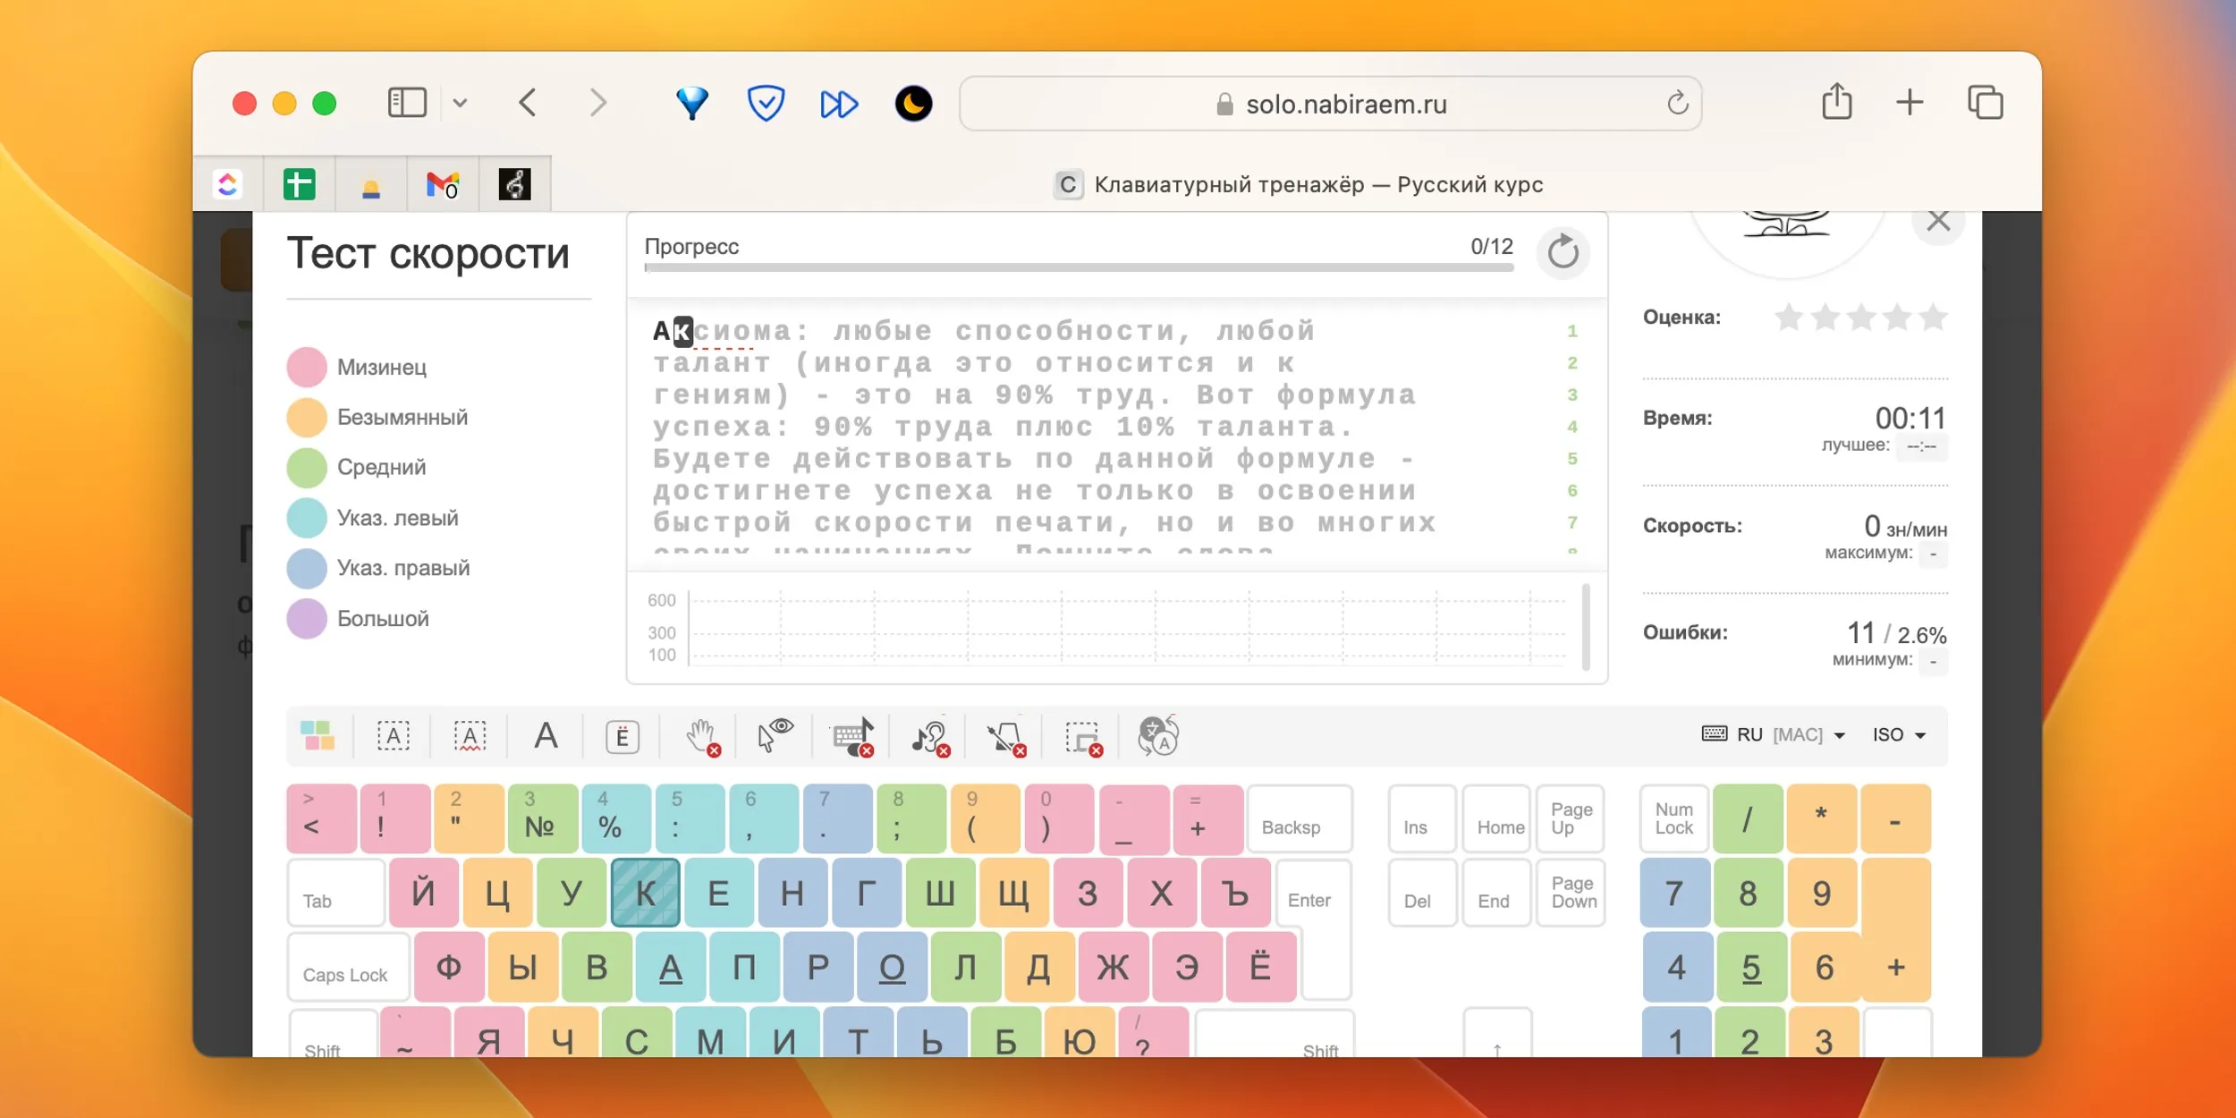Click the Безымянный orange color swatch
This screenshot has height=1118, width=2236.
[x=306, y=418]
